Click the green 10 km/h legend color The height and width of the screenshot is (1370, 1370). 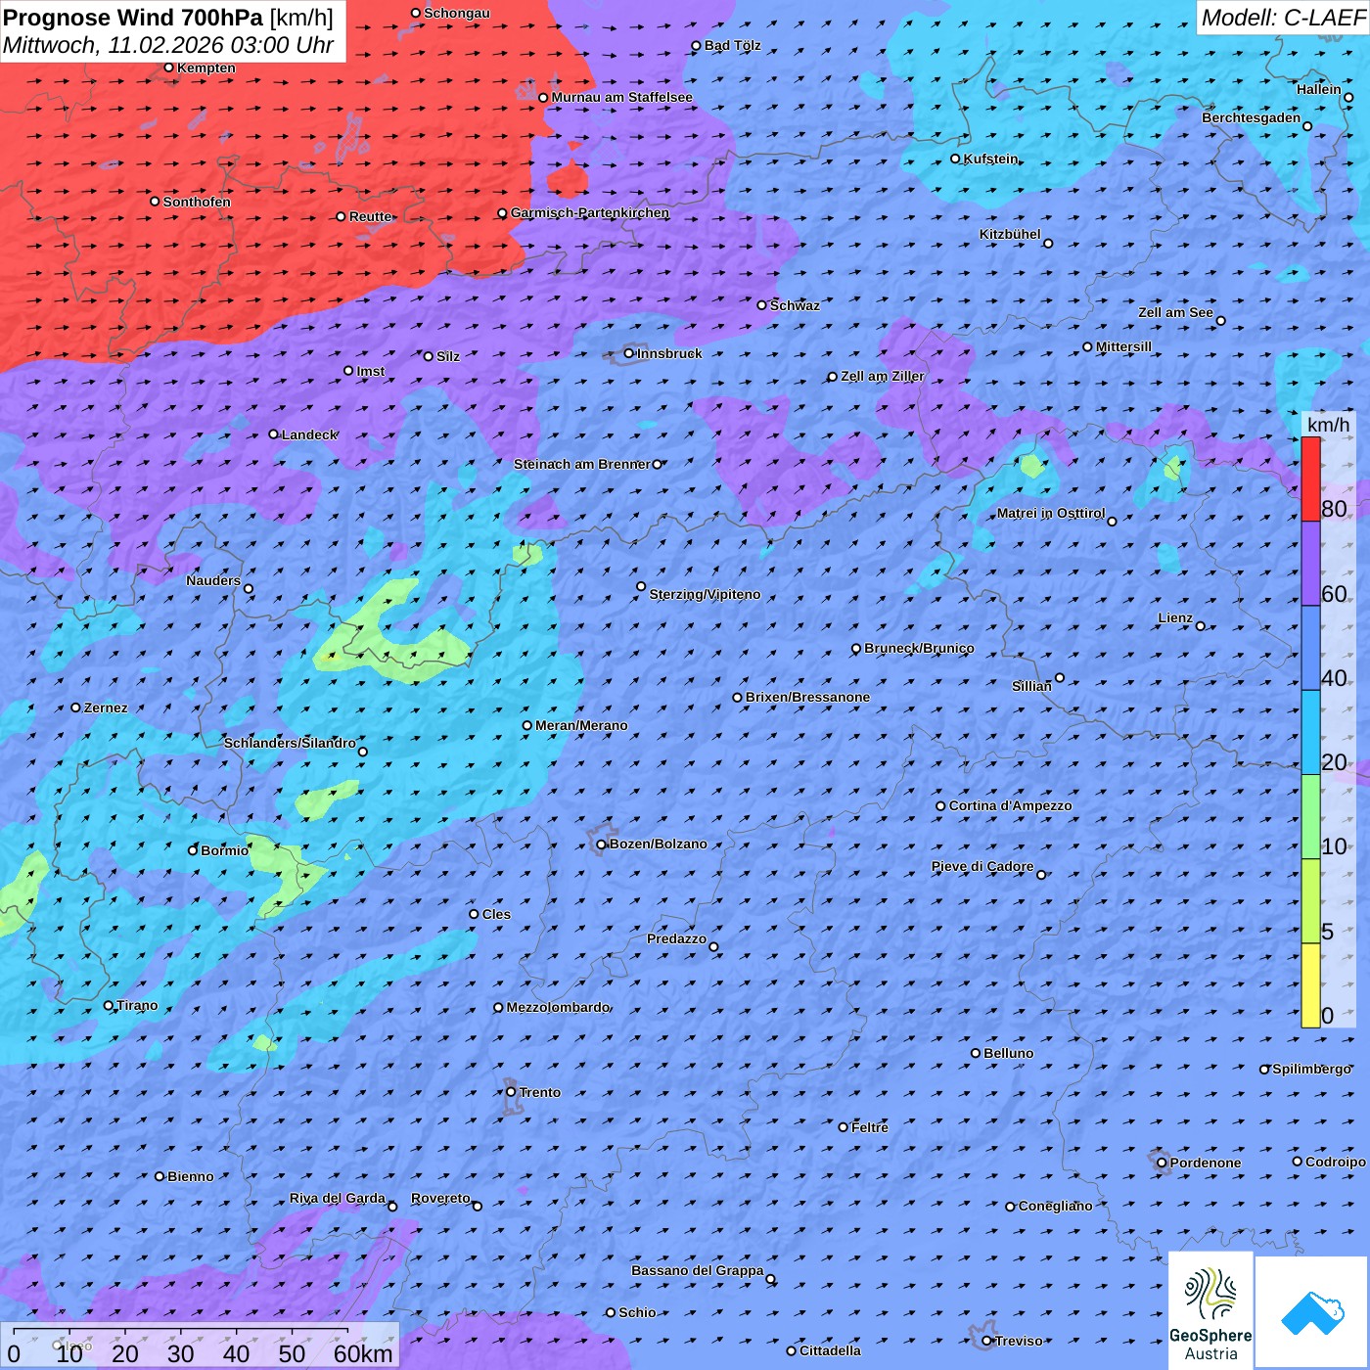pyautogui.click(x=1310, y=817)
